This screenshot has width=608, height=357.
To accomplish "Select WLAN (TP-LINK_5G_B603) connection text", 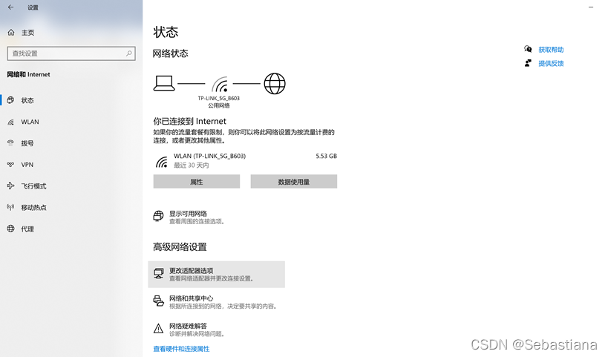I will point(209,156).
